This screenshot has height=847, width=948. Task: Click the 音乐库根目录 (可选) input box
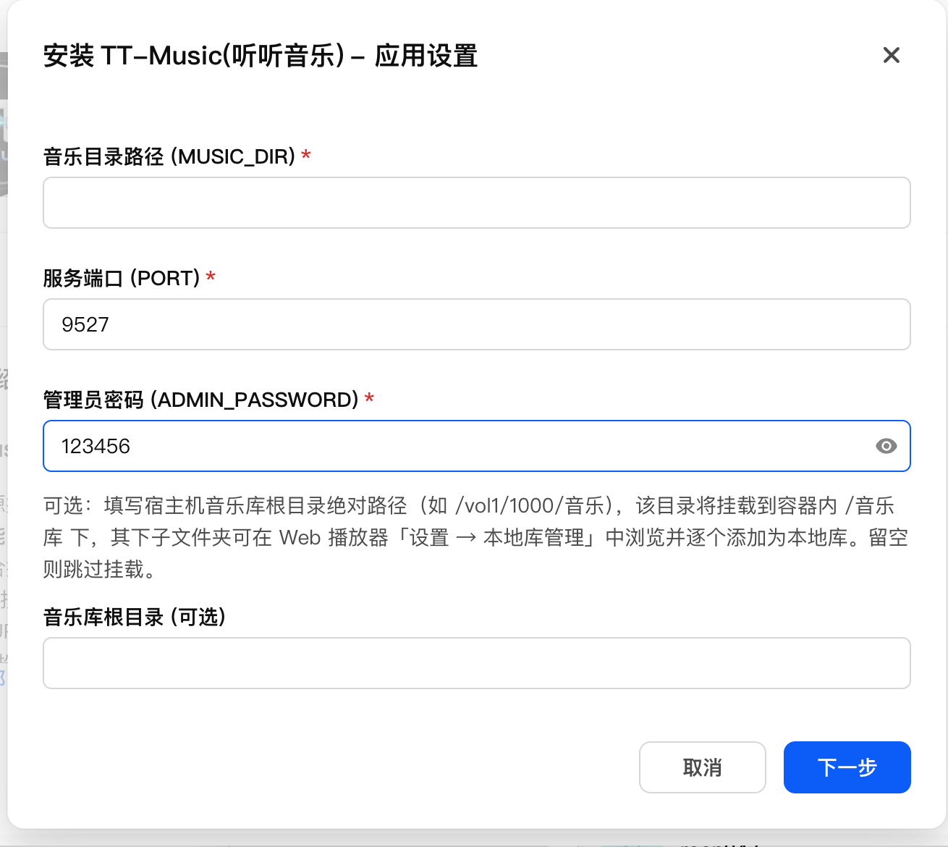click(477, 663)
